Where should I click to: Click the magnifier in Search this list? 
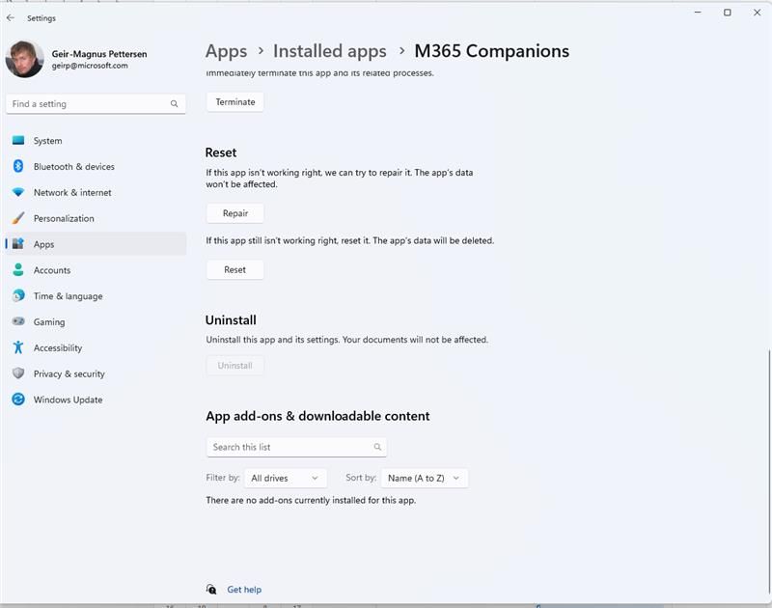pyautogui.click(x=377, y=447)
